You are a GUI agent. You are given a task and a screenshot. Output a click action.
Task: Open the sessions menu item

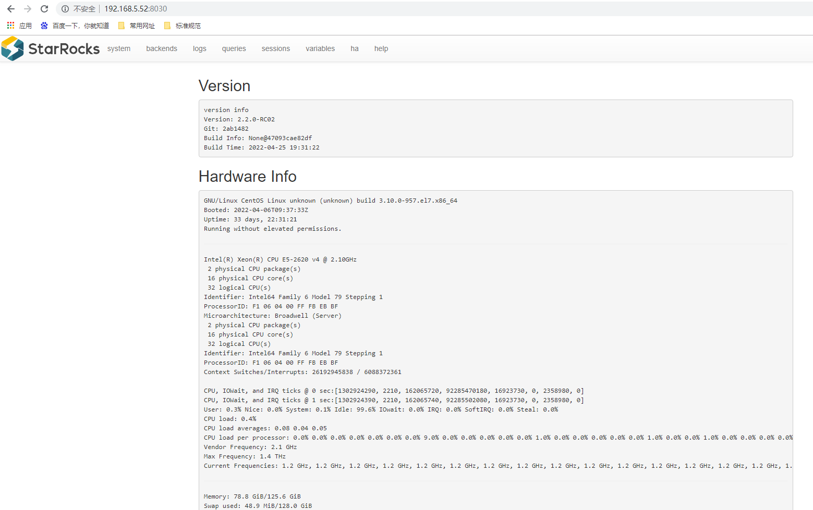(276, 48)
